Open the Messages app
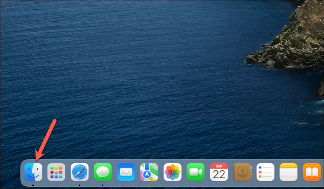Viewport: 324px width, 189px height. coord(103,172)
